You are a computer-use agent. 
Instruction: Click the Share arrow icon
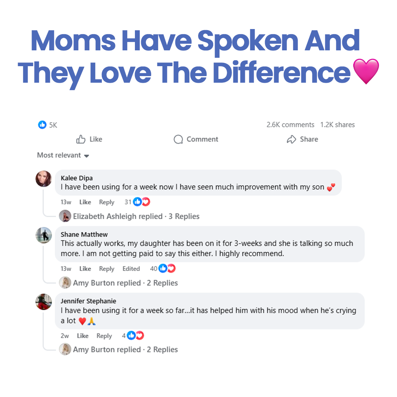point(292,139)
